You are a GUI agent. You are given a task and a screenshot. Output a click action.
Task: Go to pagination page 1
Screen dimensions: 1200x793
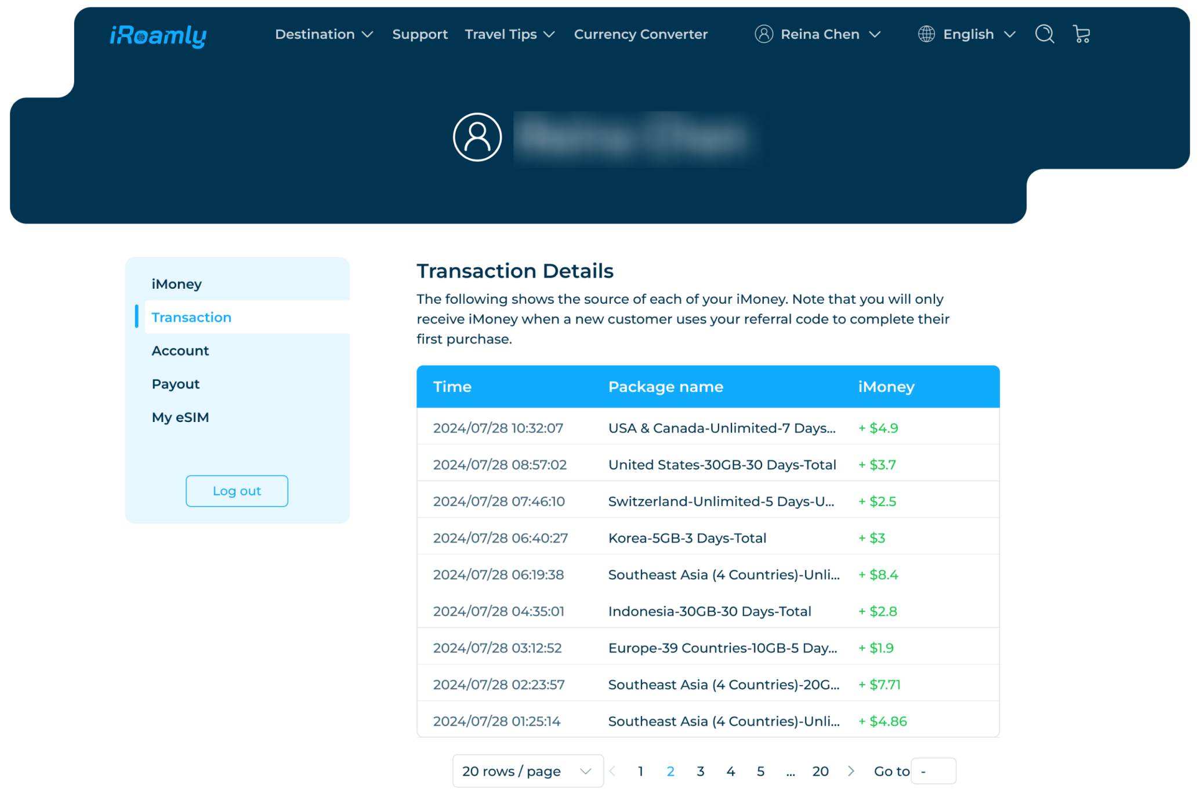point(640,771)
